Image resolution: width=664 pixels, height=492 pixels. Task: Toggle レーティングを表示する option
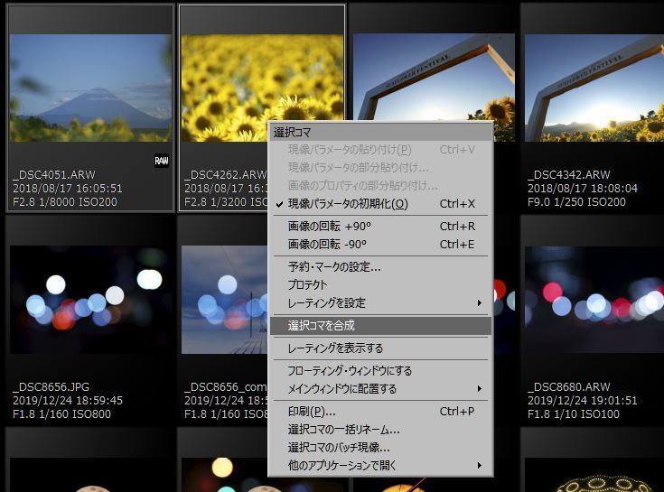point(335,348)
